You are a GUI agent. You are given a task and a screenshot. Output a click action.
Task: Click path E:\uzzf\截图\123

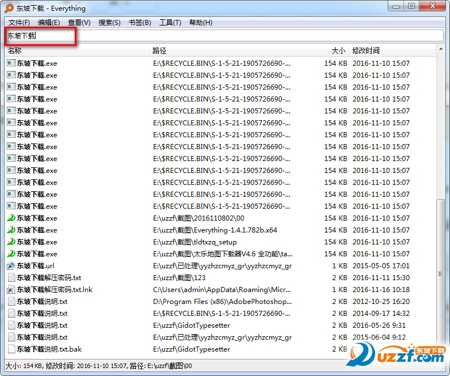tap(179, 278)
